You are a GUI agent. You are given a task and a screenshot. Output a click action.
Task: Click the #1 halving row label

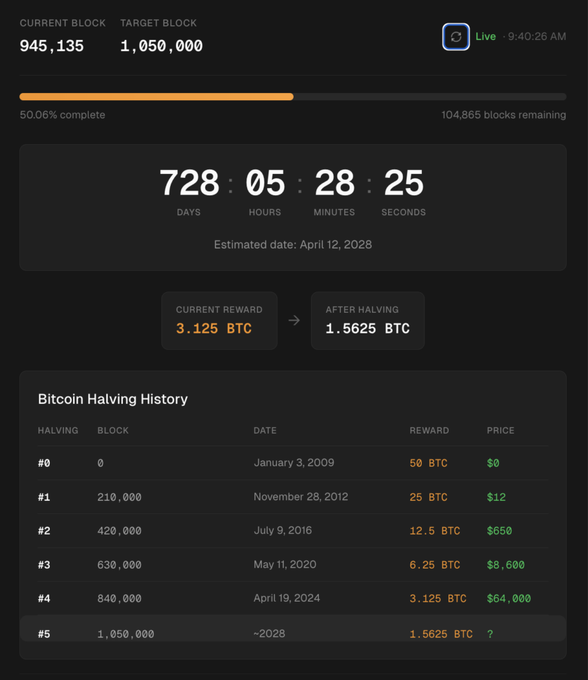44,497
